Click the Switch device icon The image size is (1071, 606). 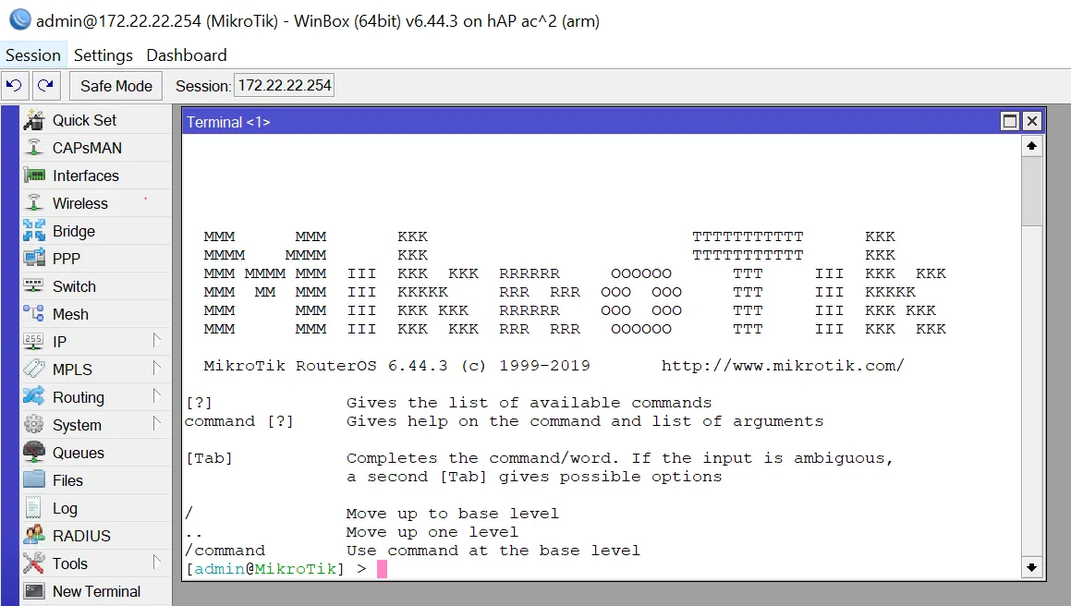pyautogui.click(x=33, y=285)
